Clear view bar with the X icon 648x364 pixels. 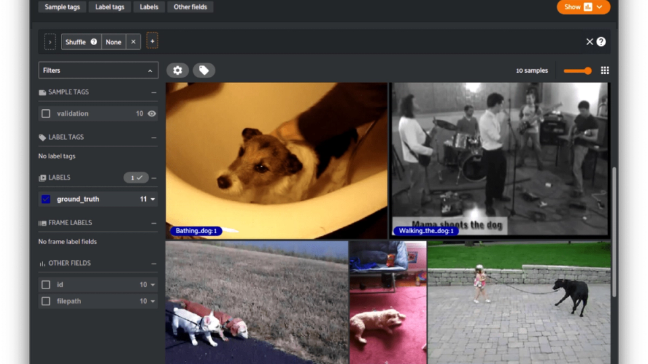point(590,42)
